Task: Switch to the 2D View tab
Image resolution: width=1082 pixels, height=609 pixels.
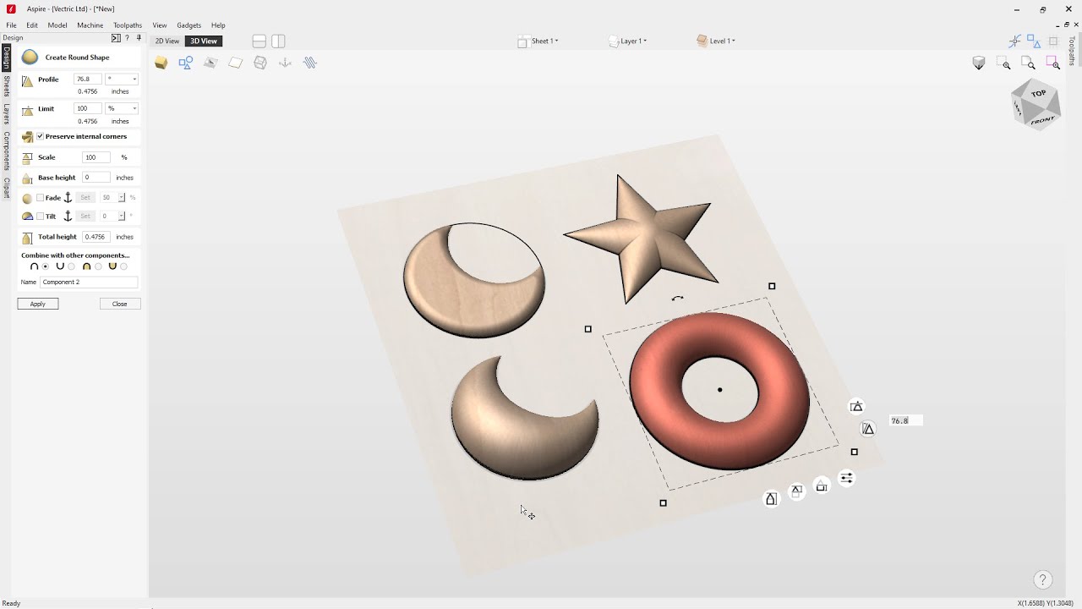Action: (x=167, y=41)
